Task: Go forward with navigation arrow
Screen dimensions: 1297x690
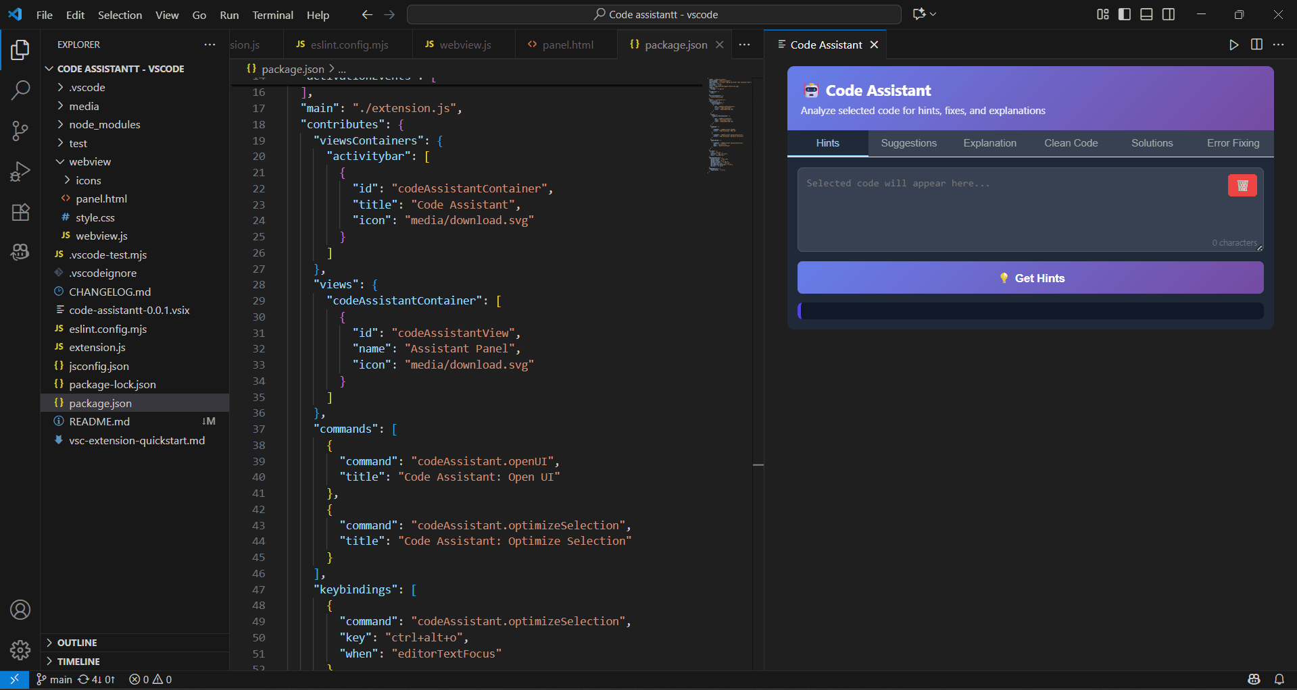Action: 389,14
